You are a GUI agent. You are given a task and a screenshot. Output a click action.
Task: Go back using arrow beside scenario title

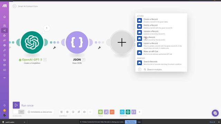(x=15, y=6)
